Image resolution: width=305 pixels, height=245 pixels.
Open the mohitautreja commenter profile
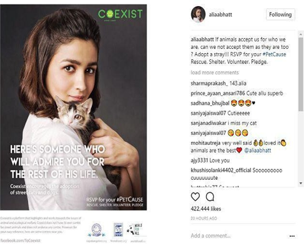click(x=205, y=143)
